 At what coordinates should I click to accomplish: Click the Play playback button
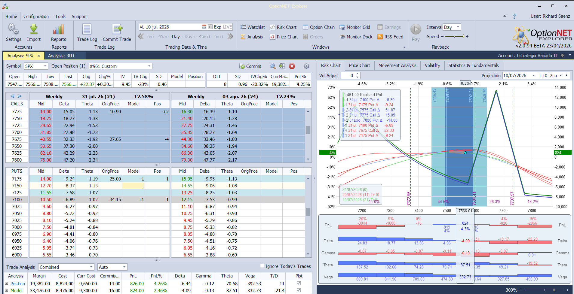tap(416, 29)
